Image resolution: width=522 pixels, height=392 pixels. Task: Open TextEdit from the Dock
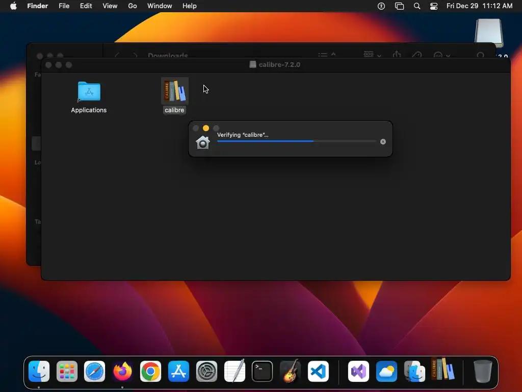(234, 371)
